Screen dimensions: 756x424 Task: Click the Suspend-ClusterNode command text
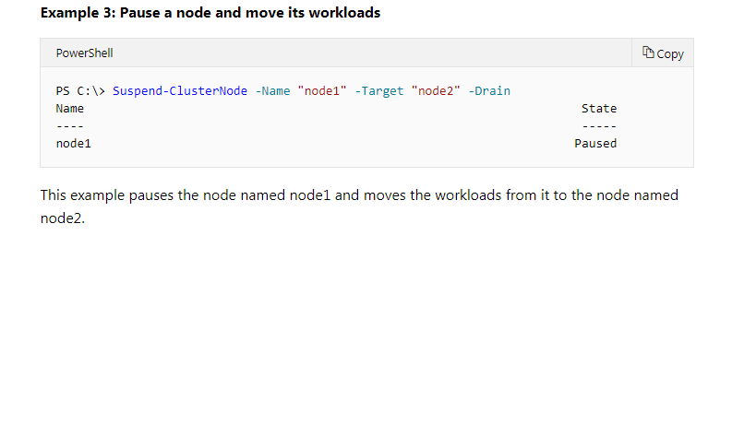click(180, 91)
